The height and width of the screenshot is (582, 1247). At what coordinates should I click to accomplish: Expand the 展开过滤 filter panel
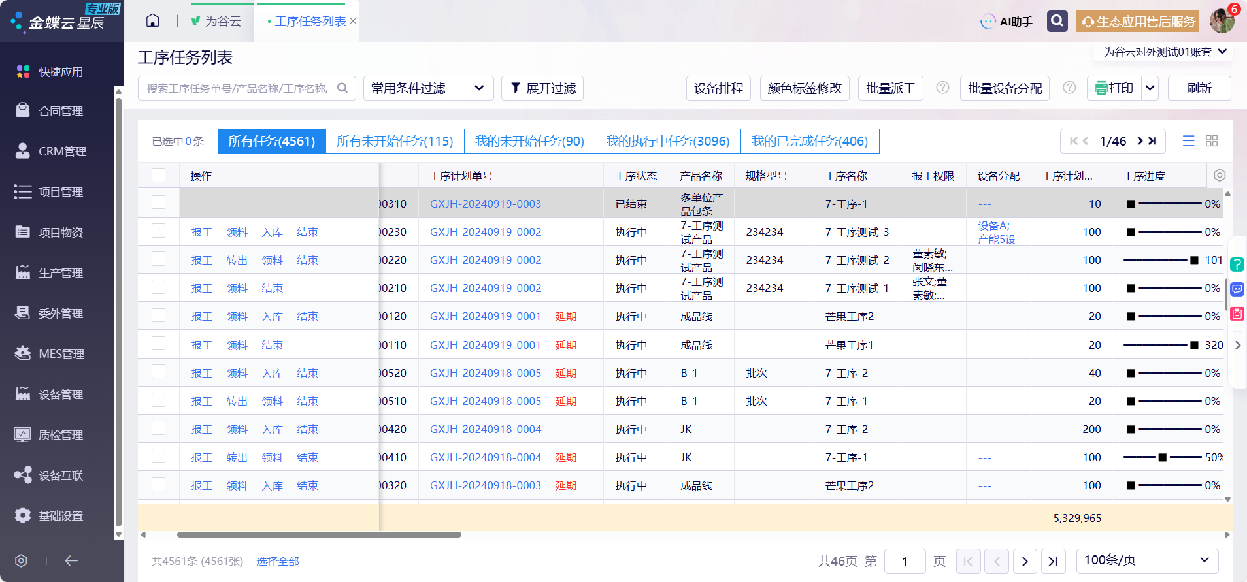click(542, 88)
